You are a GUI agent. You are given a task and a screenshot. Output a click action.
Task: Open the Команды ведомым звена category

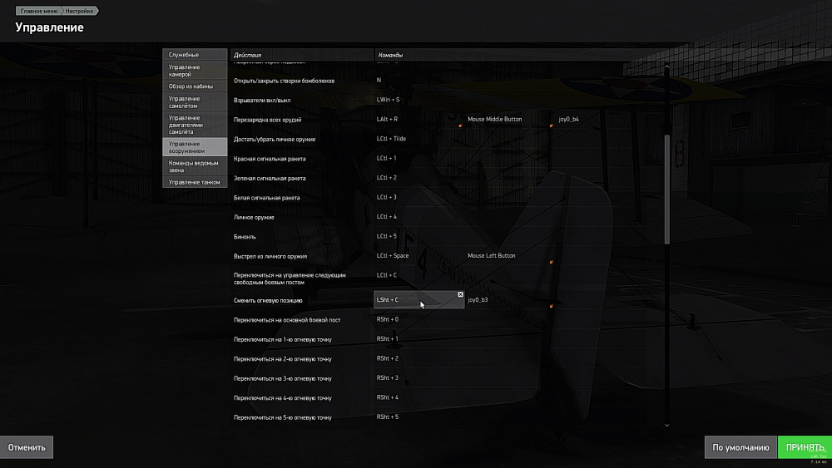pos(195,166)
